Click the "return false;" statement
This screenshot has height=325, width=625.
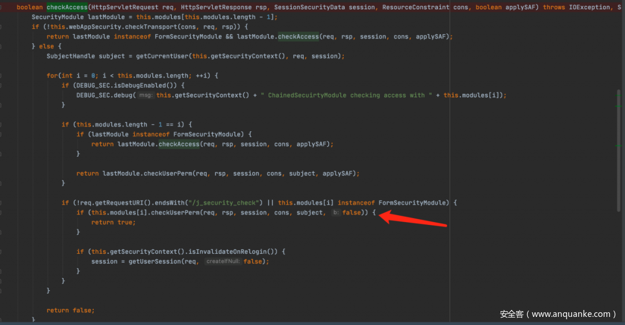71,310
